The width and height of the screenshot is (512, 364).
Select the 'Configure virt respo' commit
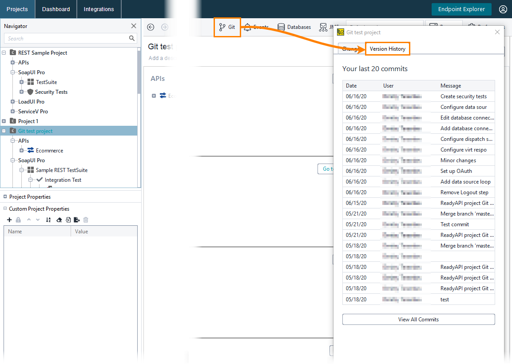419,150
